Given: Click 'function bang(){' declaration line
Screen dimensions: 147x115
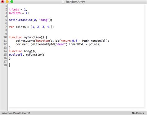Looking at the screenshot, I should tap(22, 51).
